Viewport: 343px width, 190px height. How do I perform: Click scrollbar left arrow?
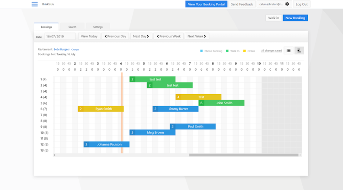click(x=55, y=155)
